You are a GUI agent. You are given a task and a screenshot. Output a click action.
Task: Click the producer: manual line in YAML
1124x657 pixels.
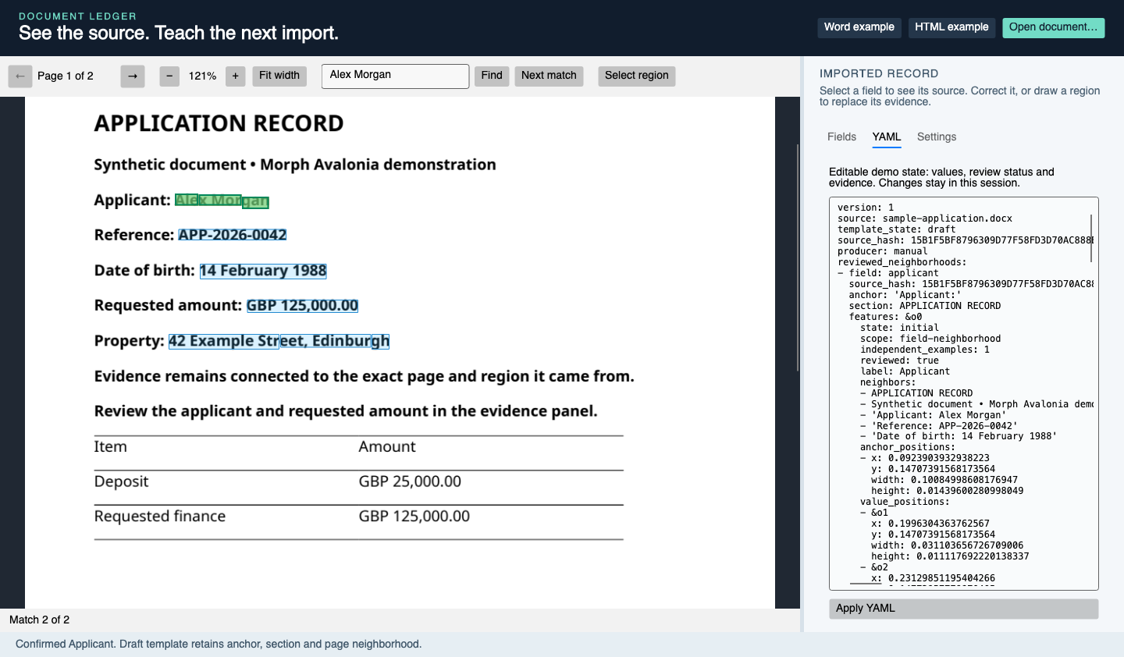tap(883, 251)
